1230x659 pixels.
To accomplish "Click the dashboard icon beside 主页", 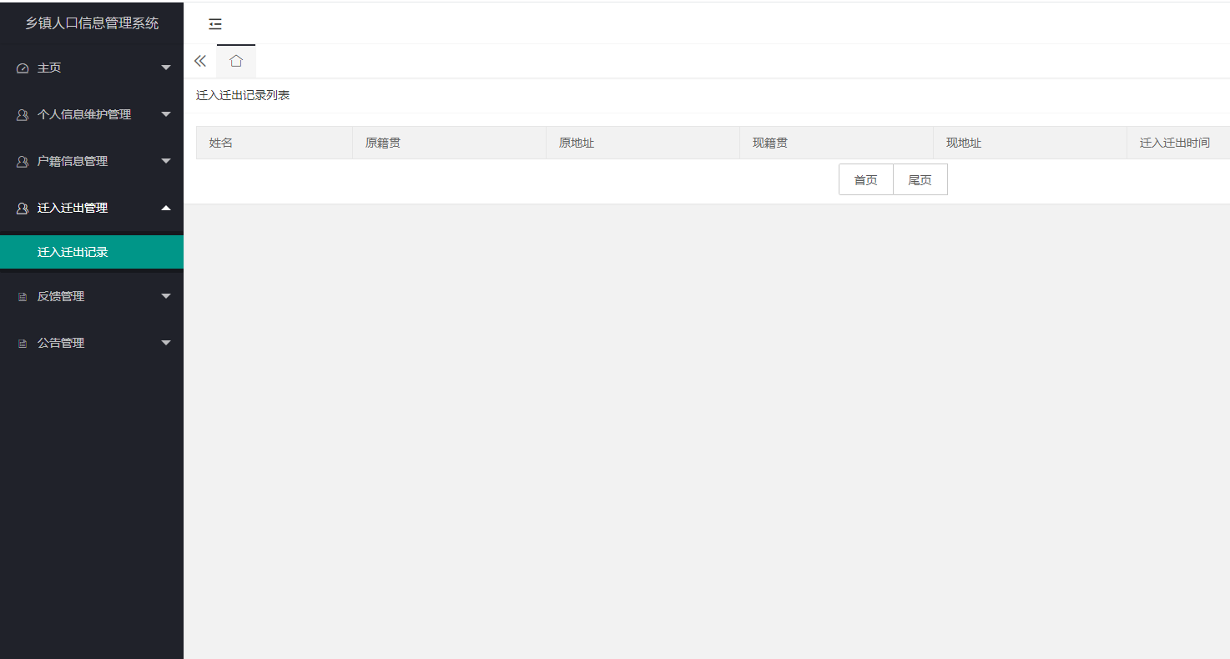I will (x=23, y=68).
